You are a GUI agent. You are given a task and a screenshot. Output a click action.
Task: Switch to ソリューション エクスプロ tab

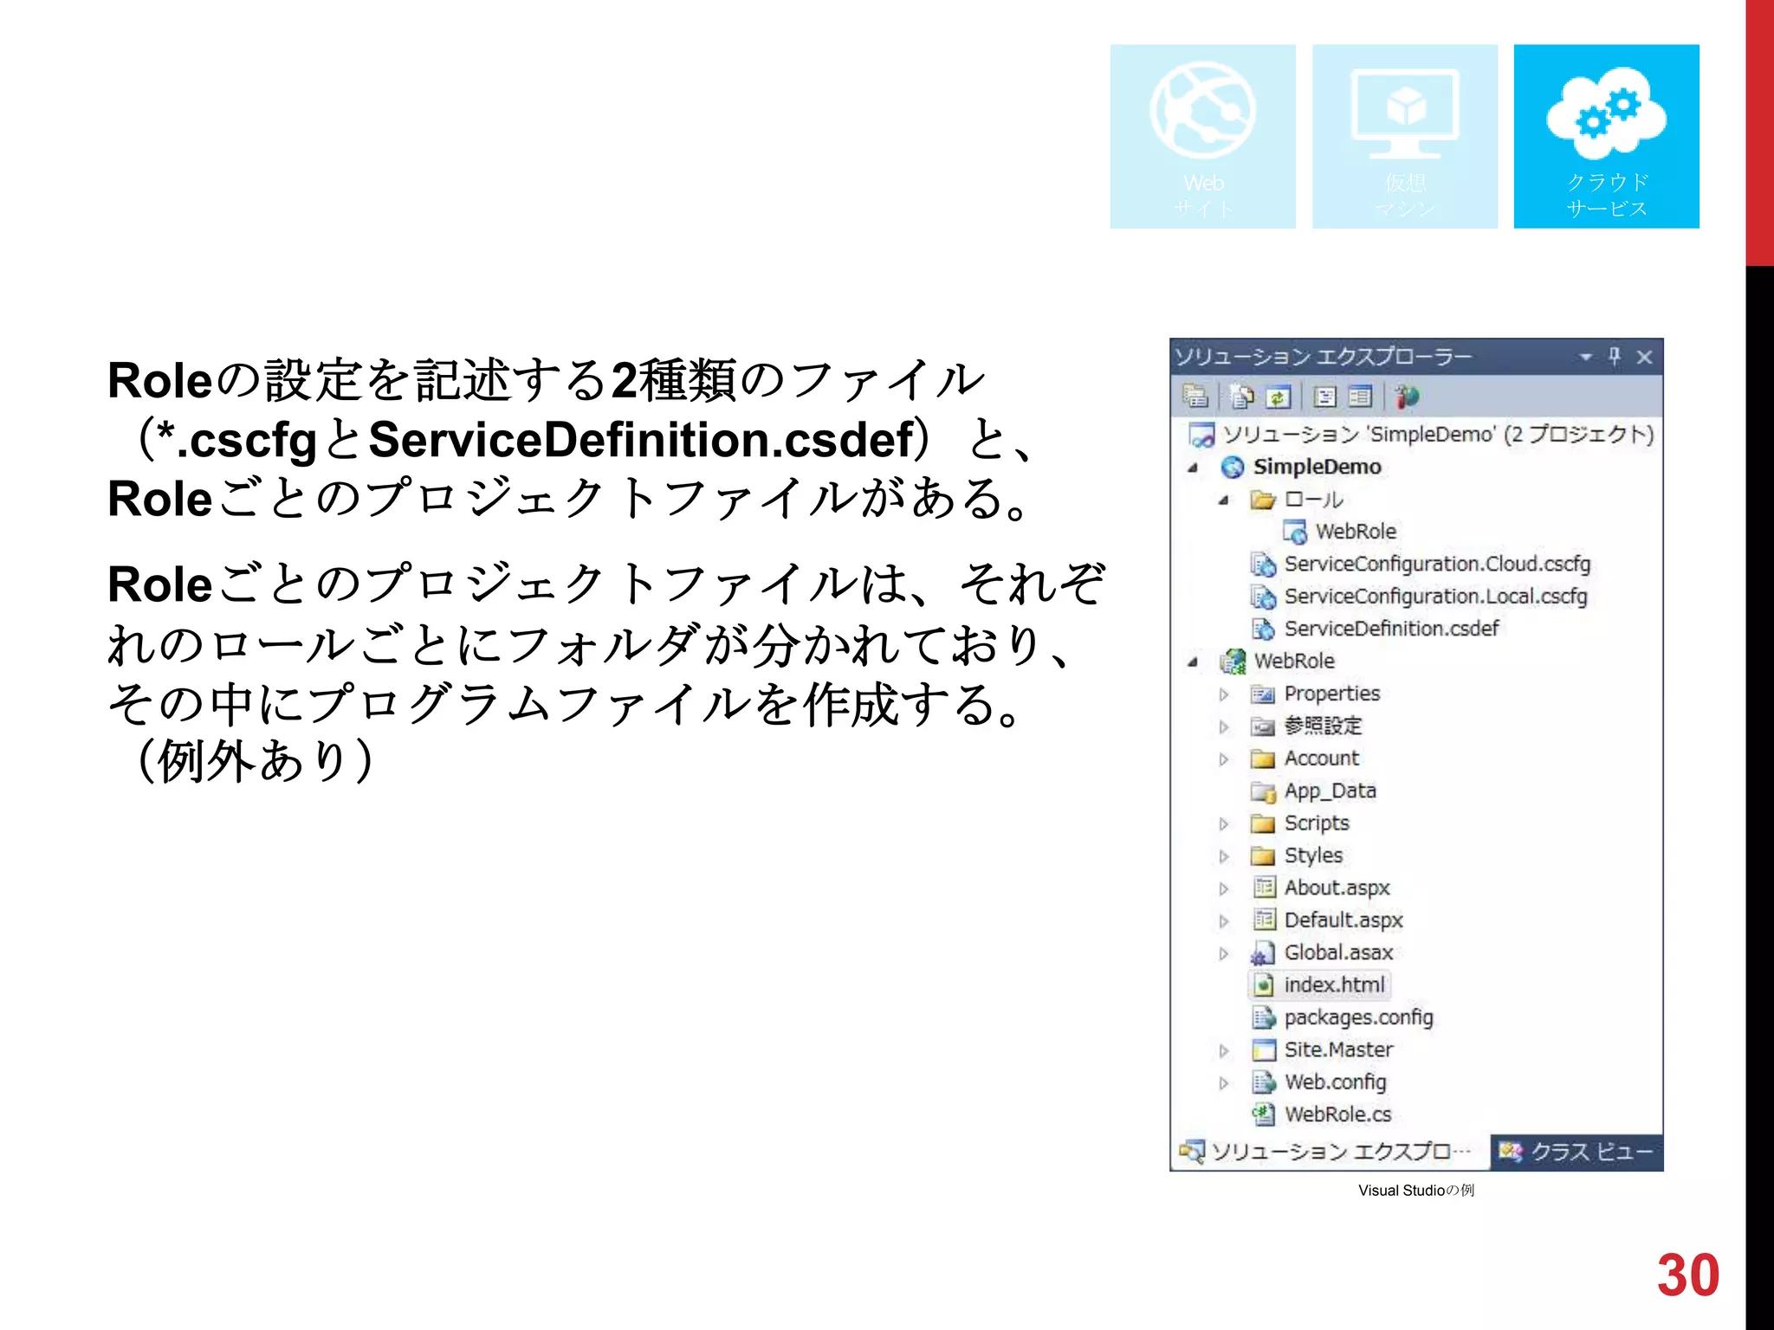click(x=1330, y=1152)
